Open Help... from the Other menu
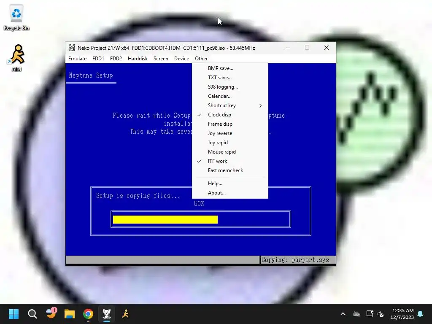432x324 pixels. pyautogui.click(x=230, y=184)
